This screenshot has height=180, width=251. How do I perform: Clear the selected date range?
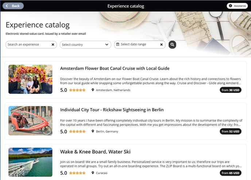click(162, 45)
